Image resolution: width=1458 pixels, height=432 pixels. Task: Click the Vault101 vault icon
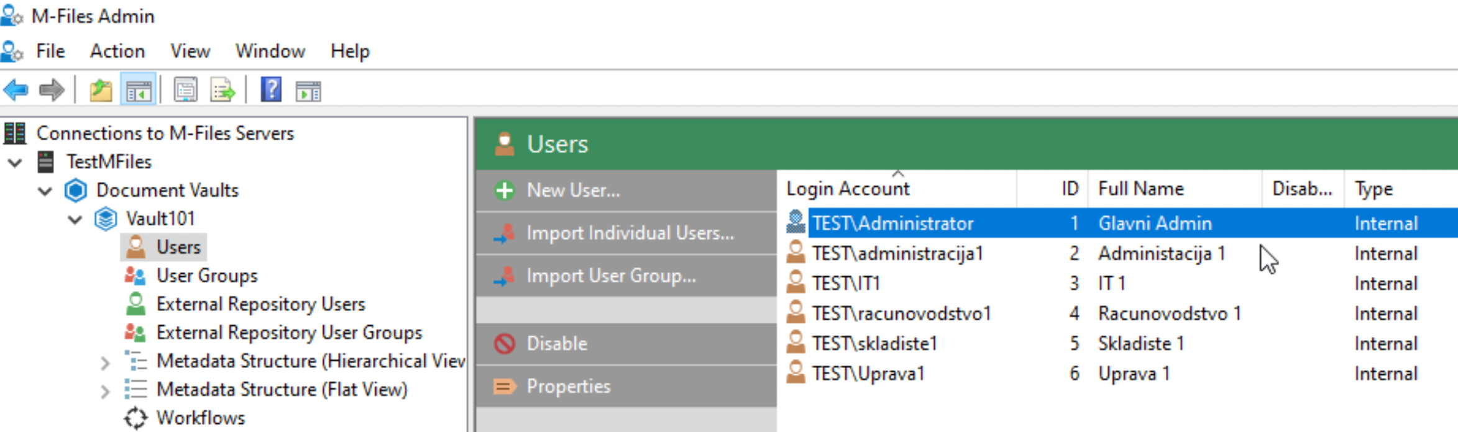106,218
